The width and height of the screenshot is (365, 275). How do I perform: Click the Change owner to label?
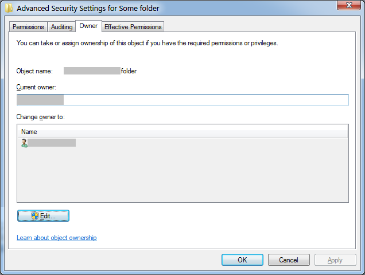click(41, 117)
